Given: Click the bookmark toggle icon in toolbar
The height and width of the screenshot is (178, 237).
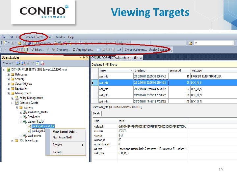Looking at the screenshot, I should click(x=98, y=50).
